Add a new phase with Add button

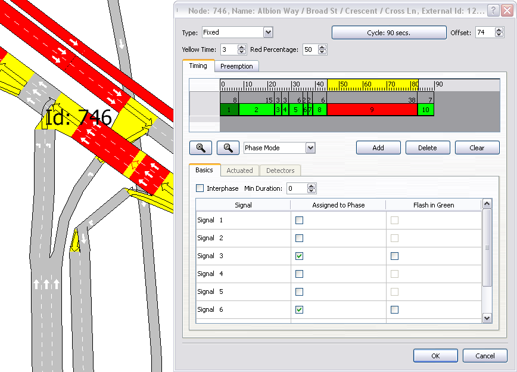coord(378,147)
